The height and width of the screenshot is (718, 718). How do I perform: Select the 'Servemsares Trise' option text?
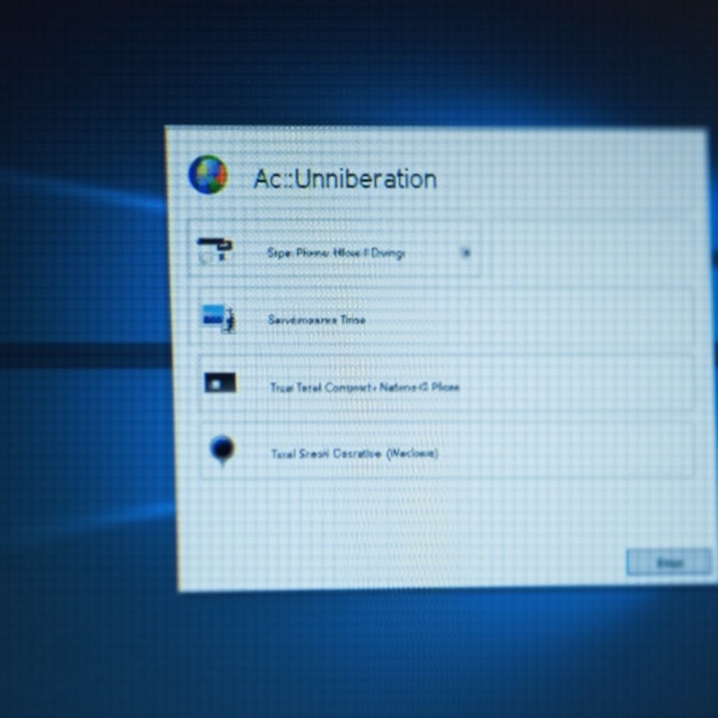[316, 320]
